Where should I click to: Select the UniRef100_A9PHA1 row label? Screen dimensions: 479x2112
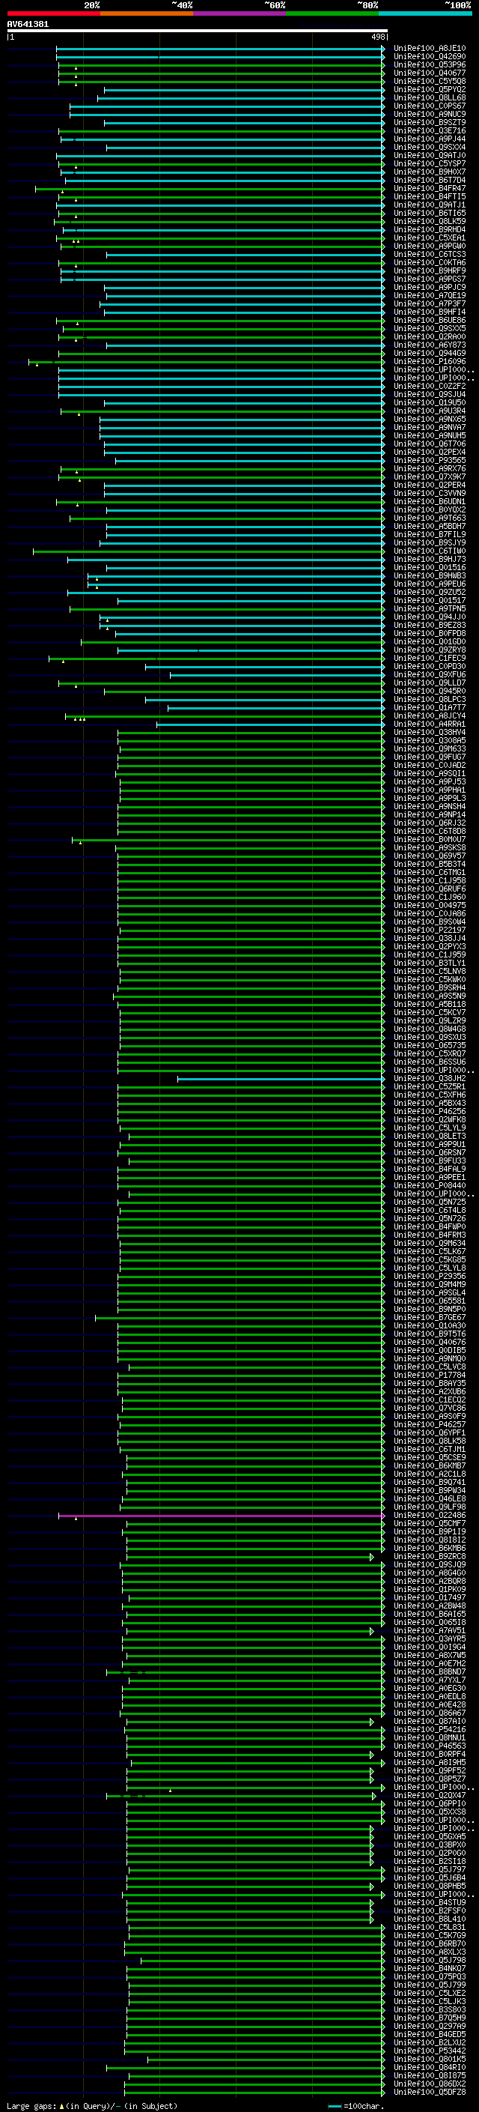pyautogui.click(x=430, y=790)
